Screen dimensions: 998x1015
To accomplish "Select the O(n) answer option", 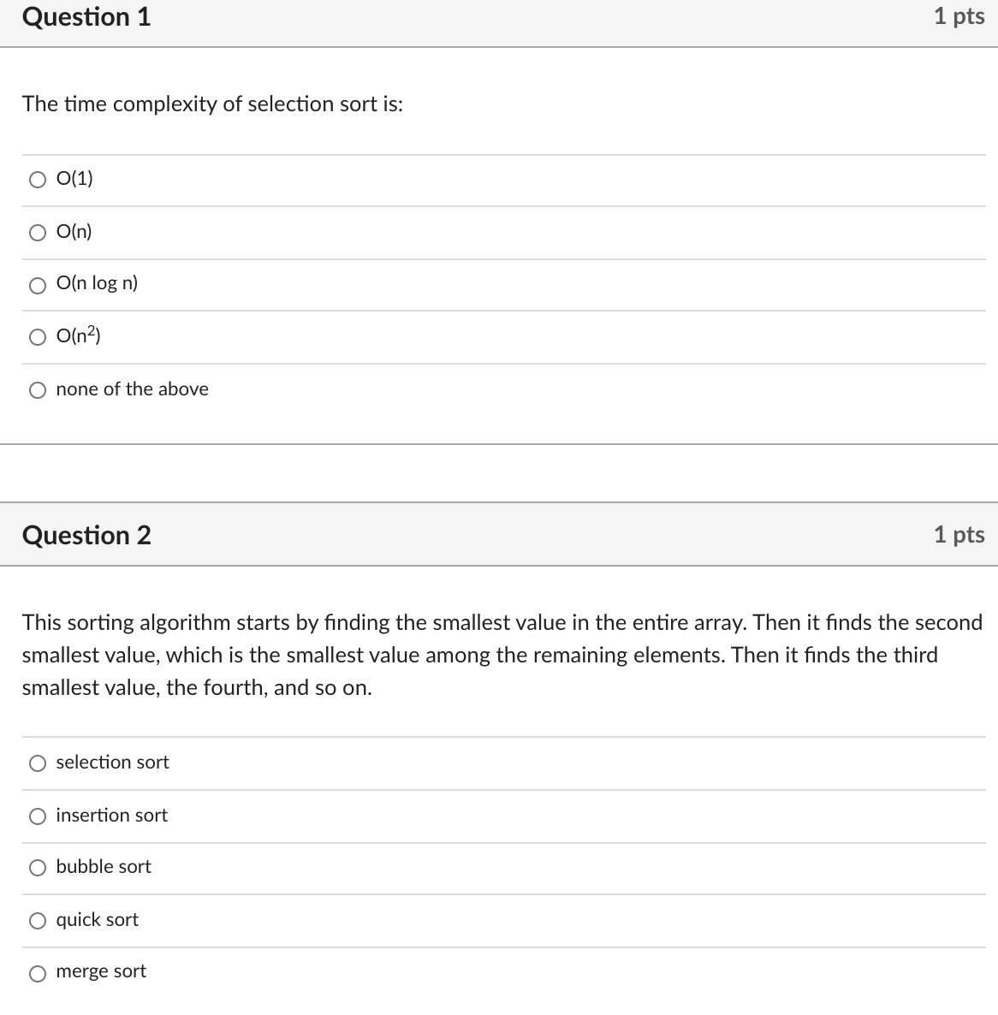I will tap(38, 231).
